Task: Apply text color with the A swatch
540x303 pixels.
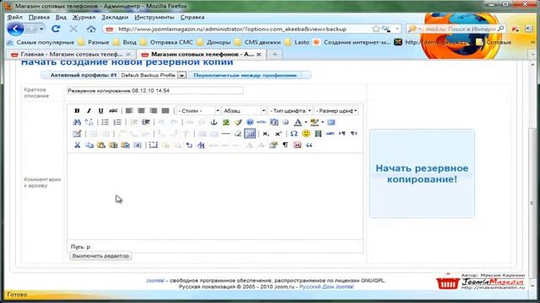Action: click(298, 122)
